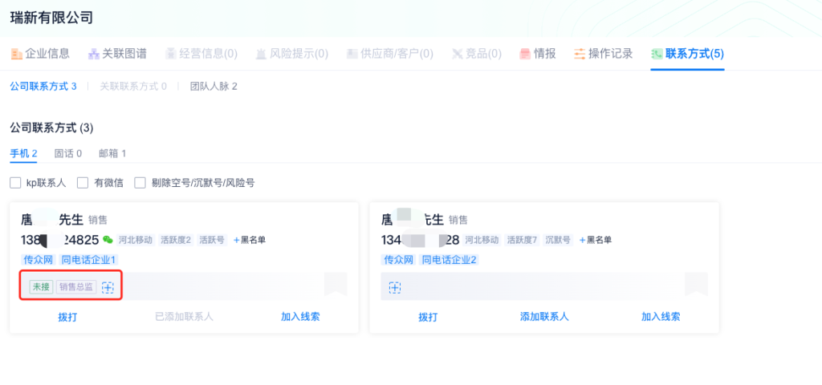Tick the 有微信 checkbox
Screen dimensions: 822x385
point(83,183)
